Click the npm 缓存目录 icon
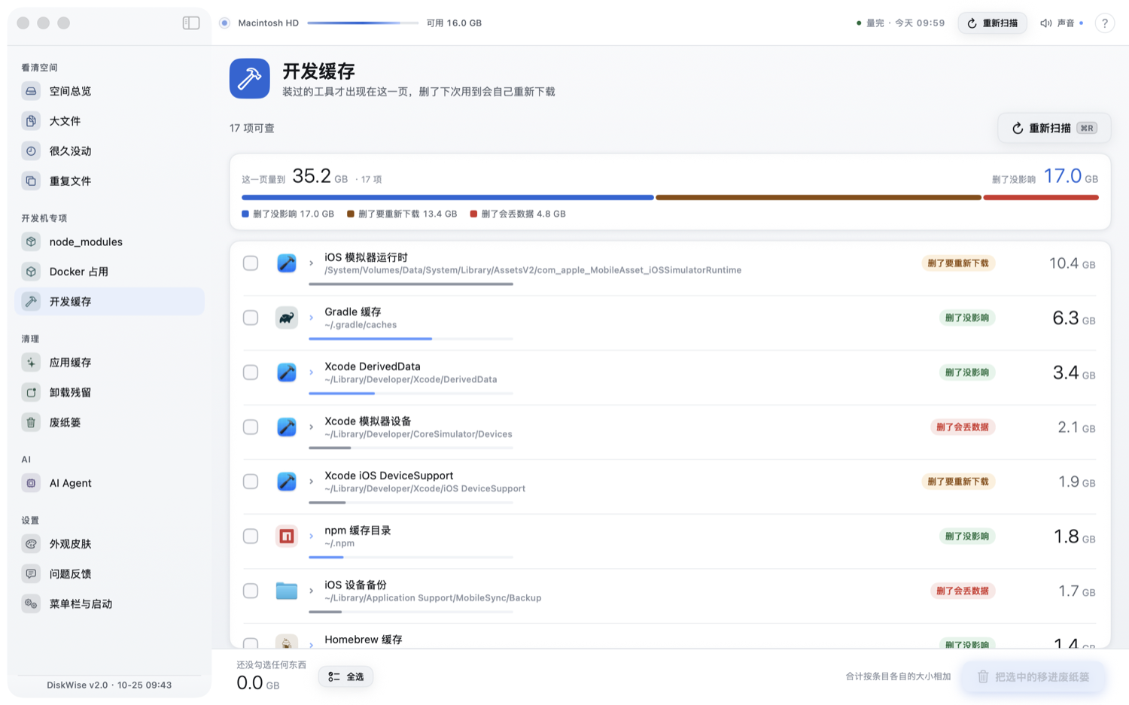 [x=287, y=536]
